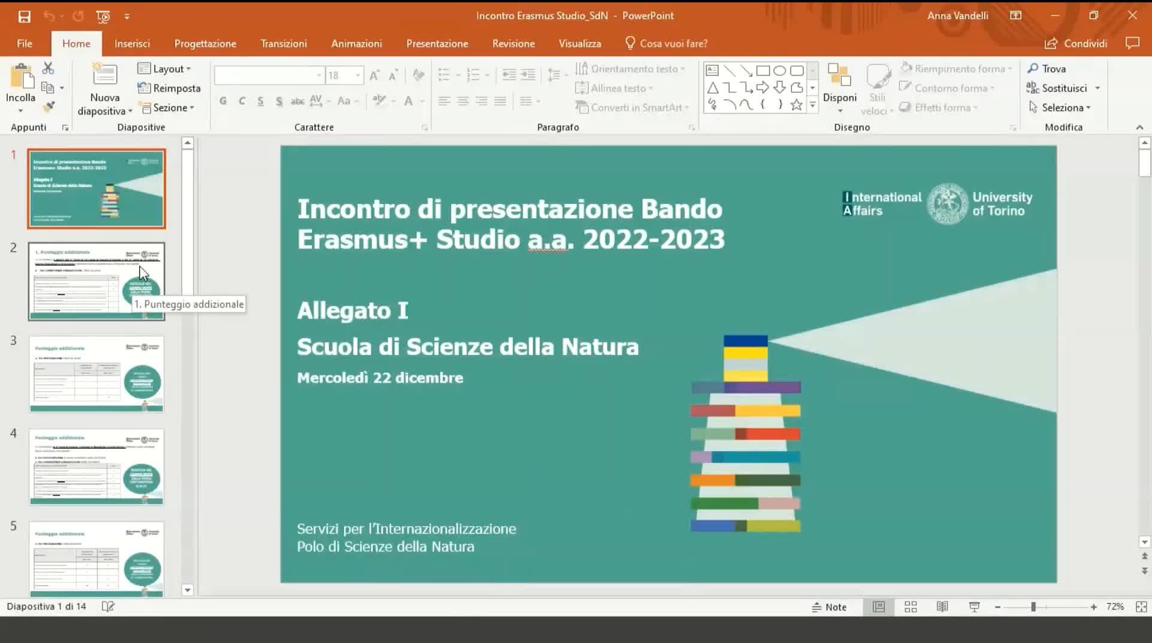The image size is (1152, 643).
Task: Align text to the left
Action: 444,101
